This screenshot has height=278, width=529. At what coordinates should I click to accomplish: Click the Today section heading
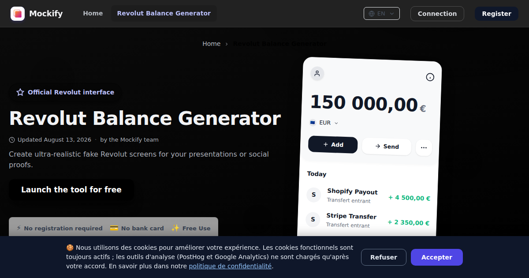coord(317,174)
